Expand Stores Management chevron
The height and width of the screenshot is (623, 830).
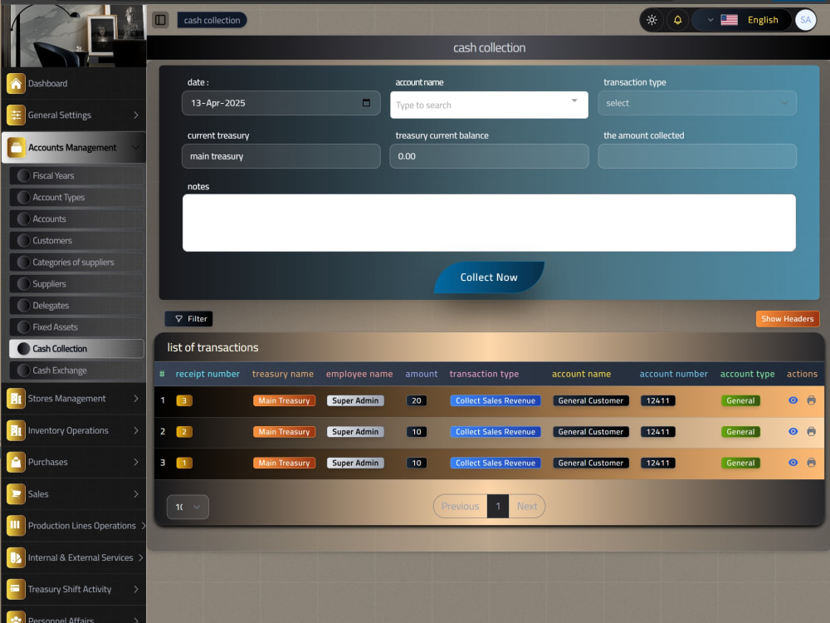point(136,399)
